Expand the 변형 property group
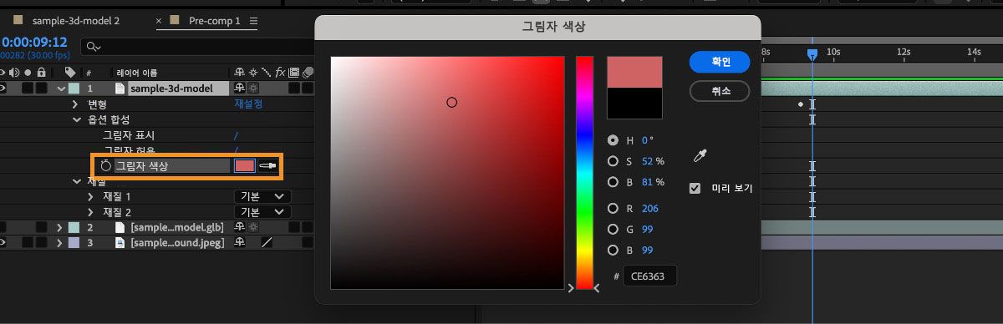The image size is (1003, 324). (x=76, y=104)
